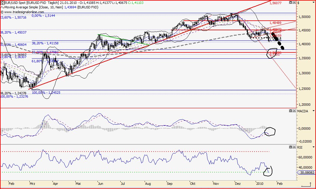This screenshot has height=189, width=316.
Task: Click the $ currency symbol above the price axis
Action: (298, 2)
